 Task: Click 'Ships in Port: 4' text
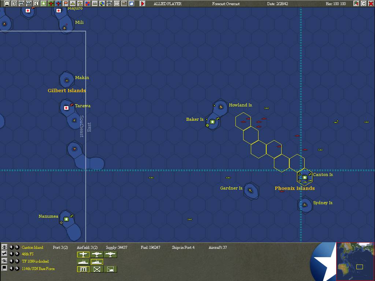pos(183,247)
